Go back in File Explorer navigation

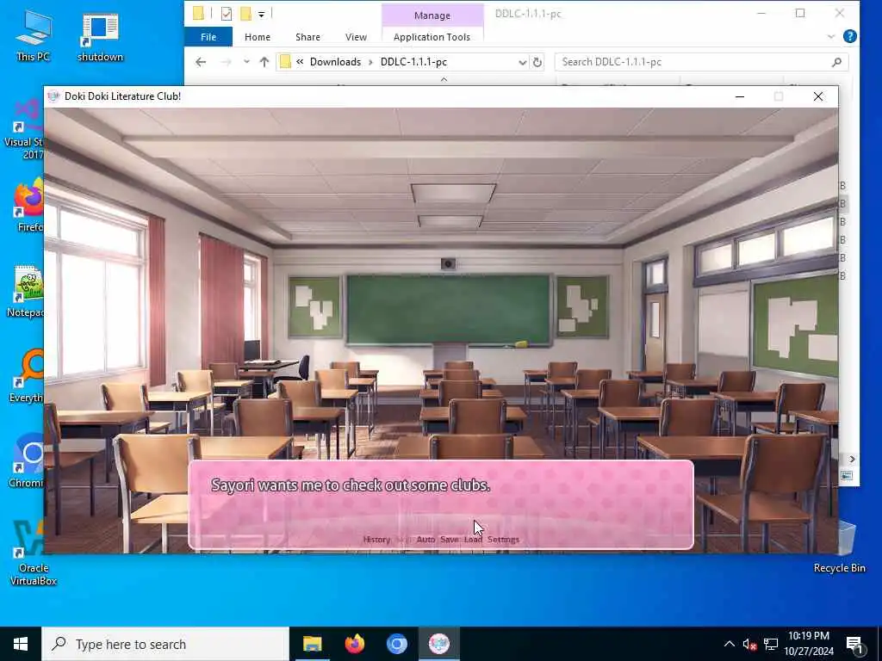click(x=201, y=62)
